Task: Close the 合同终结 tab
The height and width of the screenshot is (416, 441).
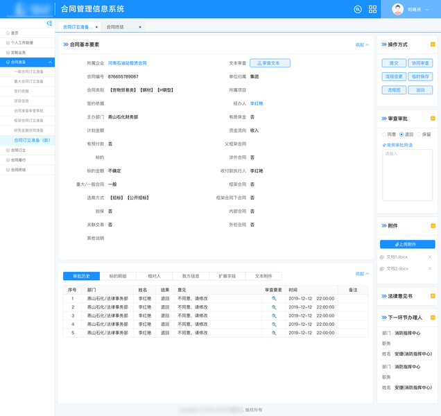Action: (x=140, y=27)
